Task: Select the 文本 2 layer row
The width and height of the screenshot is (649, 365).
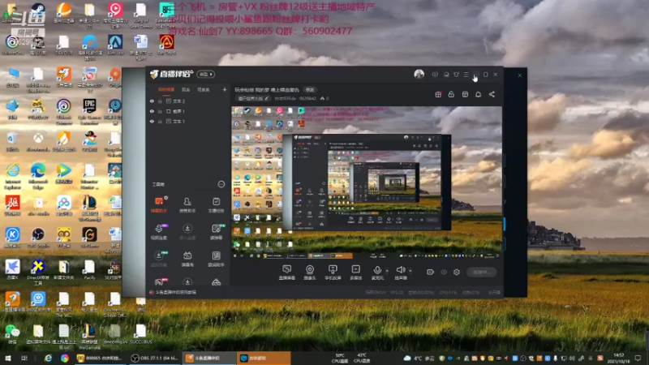Action: tap(189, 101)
